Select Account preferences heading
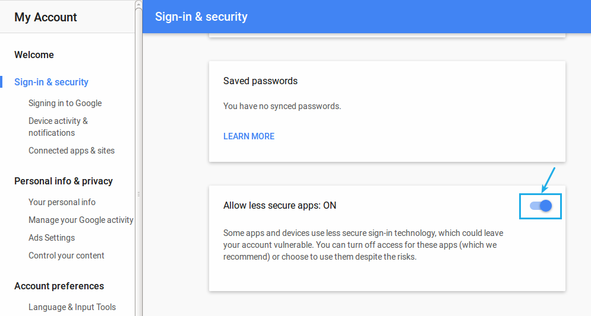Viewport: 591px width, 316px height. 59,286
